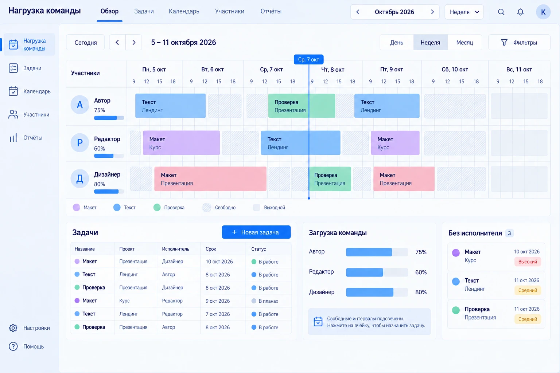Image resolution: width=560 pixels, height=373 pixels.
Task: Open the Задачи sidebar checklist icon
Action: tap(13, 68)
